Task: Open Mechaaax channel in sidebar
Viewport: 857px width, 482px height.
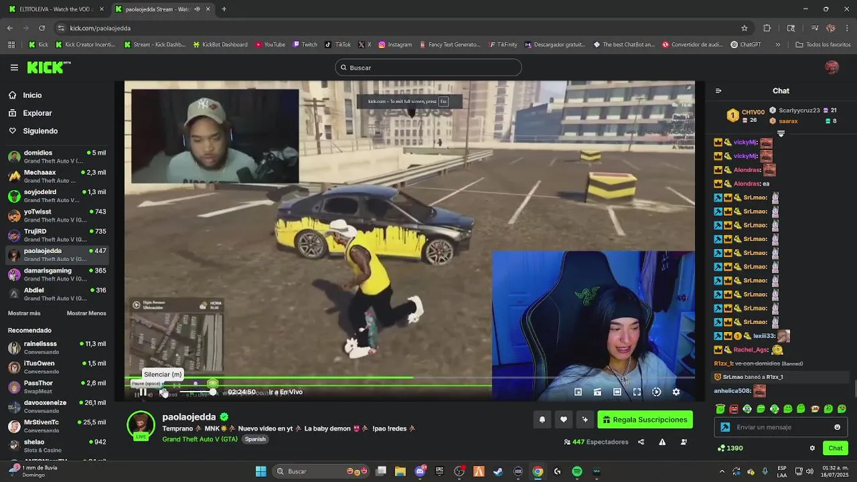Action: pos(57,176)
